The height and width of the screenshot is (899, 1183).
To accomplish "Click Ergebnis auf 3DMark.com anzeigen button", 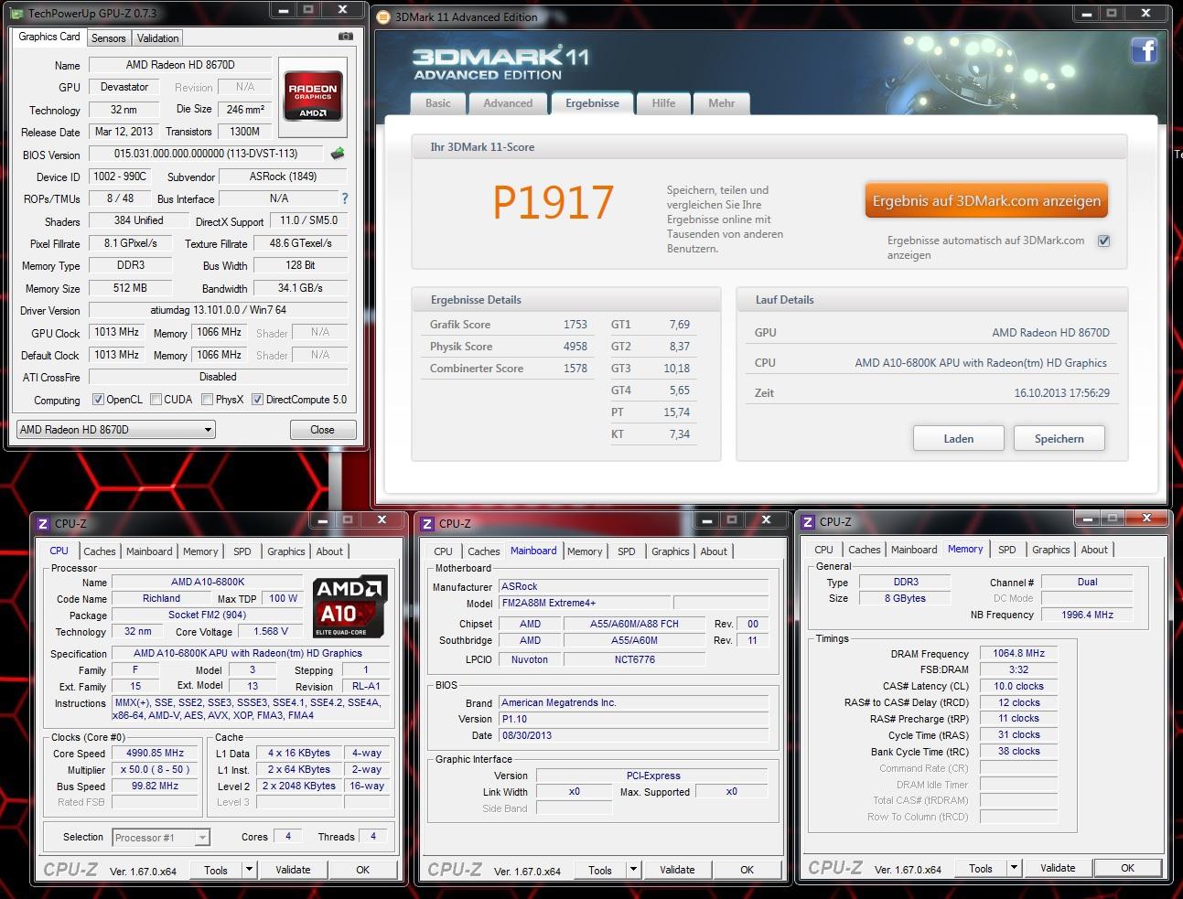I will [x=986, y=201].
